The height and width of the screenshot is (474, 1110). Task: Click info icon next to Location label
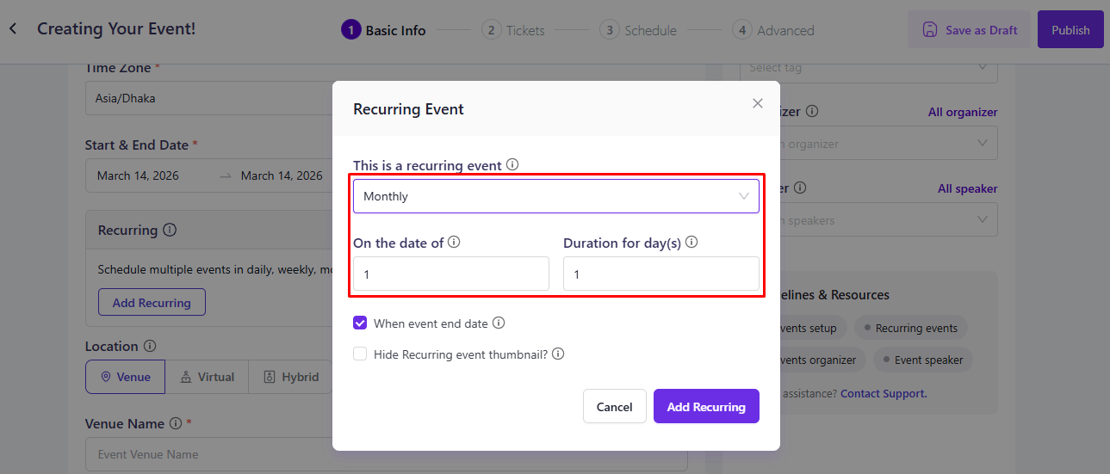(x=150, y=346)
